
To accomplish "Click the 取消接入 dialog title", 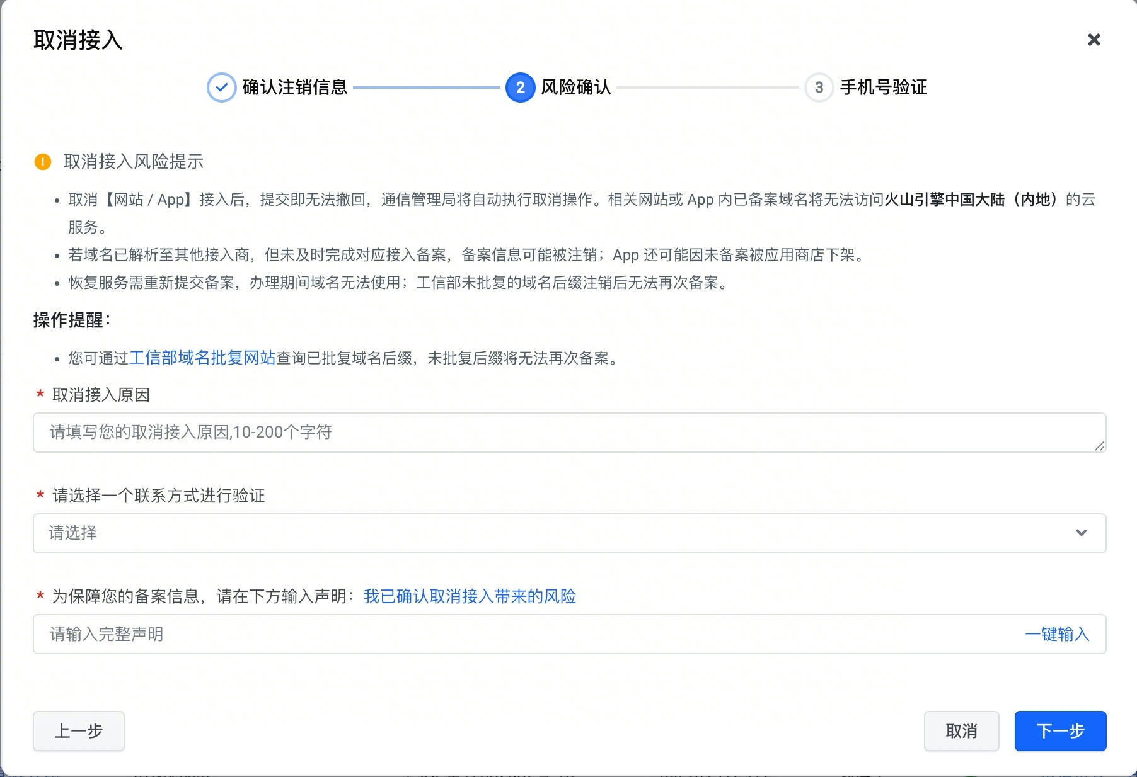I will [x=78, y=40].
